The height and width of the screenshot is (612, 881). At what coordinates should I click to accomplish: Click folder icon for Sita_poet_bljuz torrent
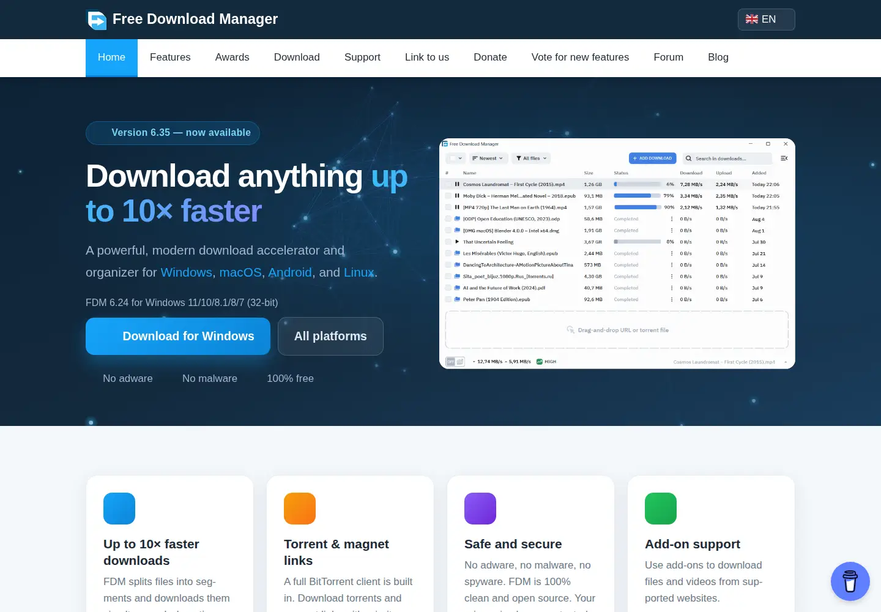(457, 276)
